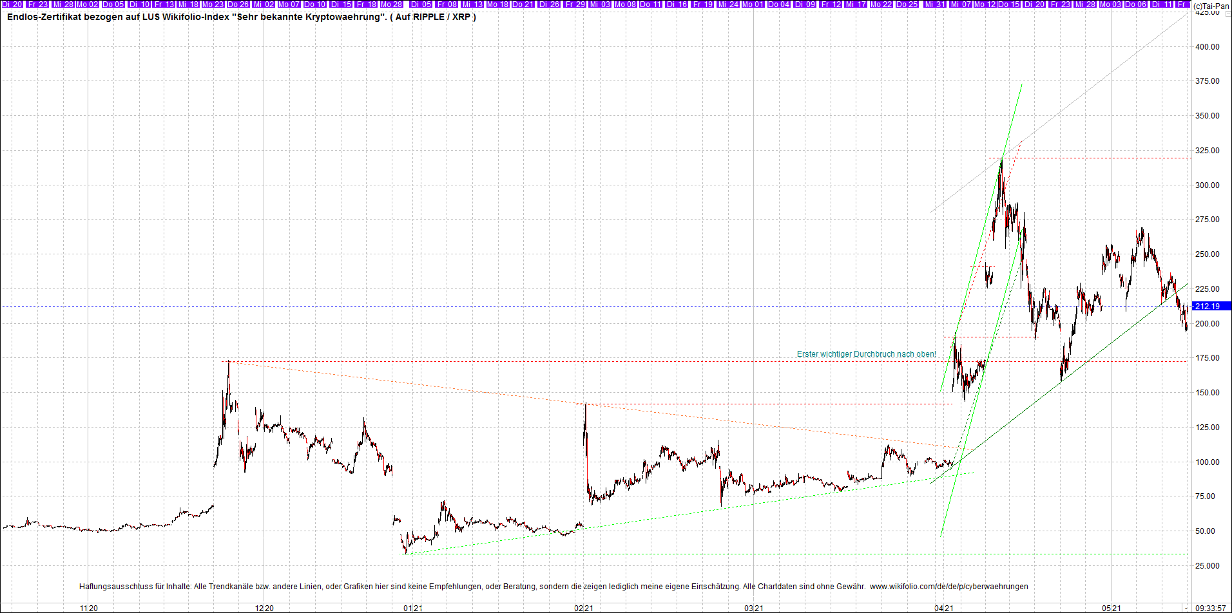Click the timestamp 09:33:57 at bottom right
Screen dimensions: 1232x613
(1210, 606)
